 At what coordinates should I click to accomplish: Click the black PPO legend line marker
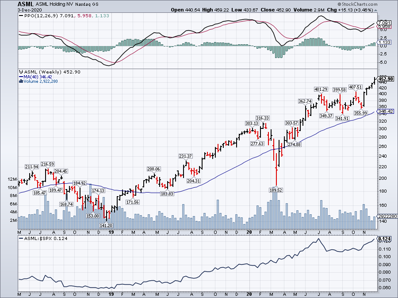21,16
